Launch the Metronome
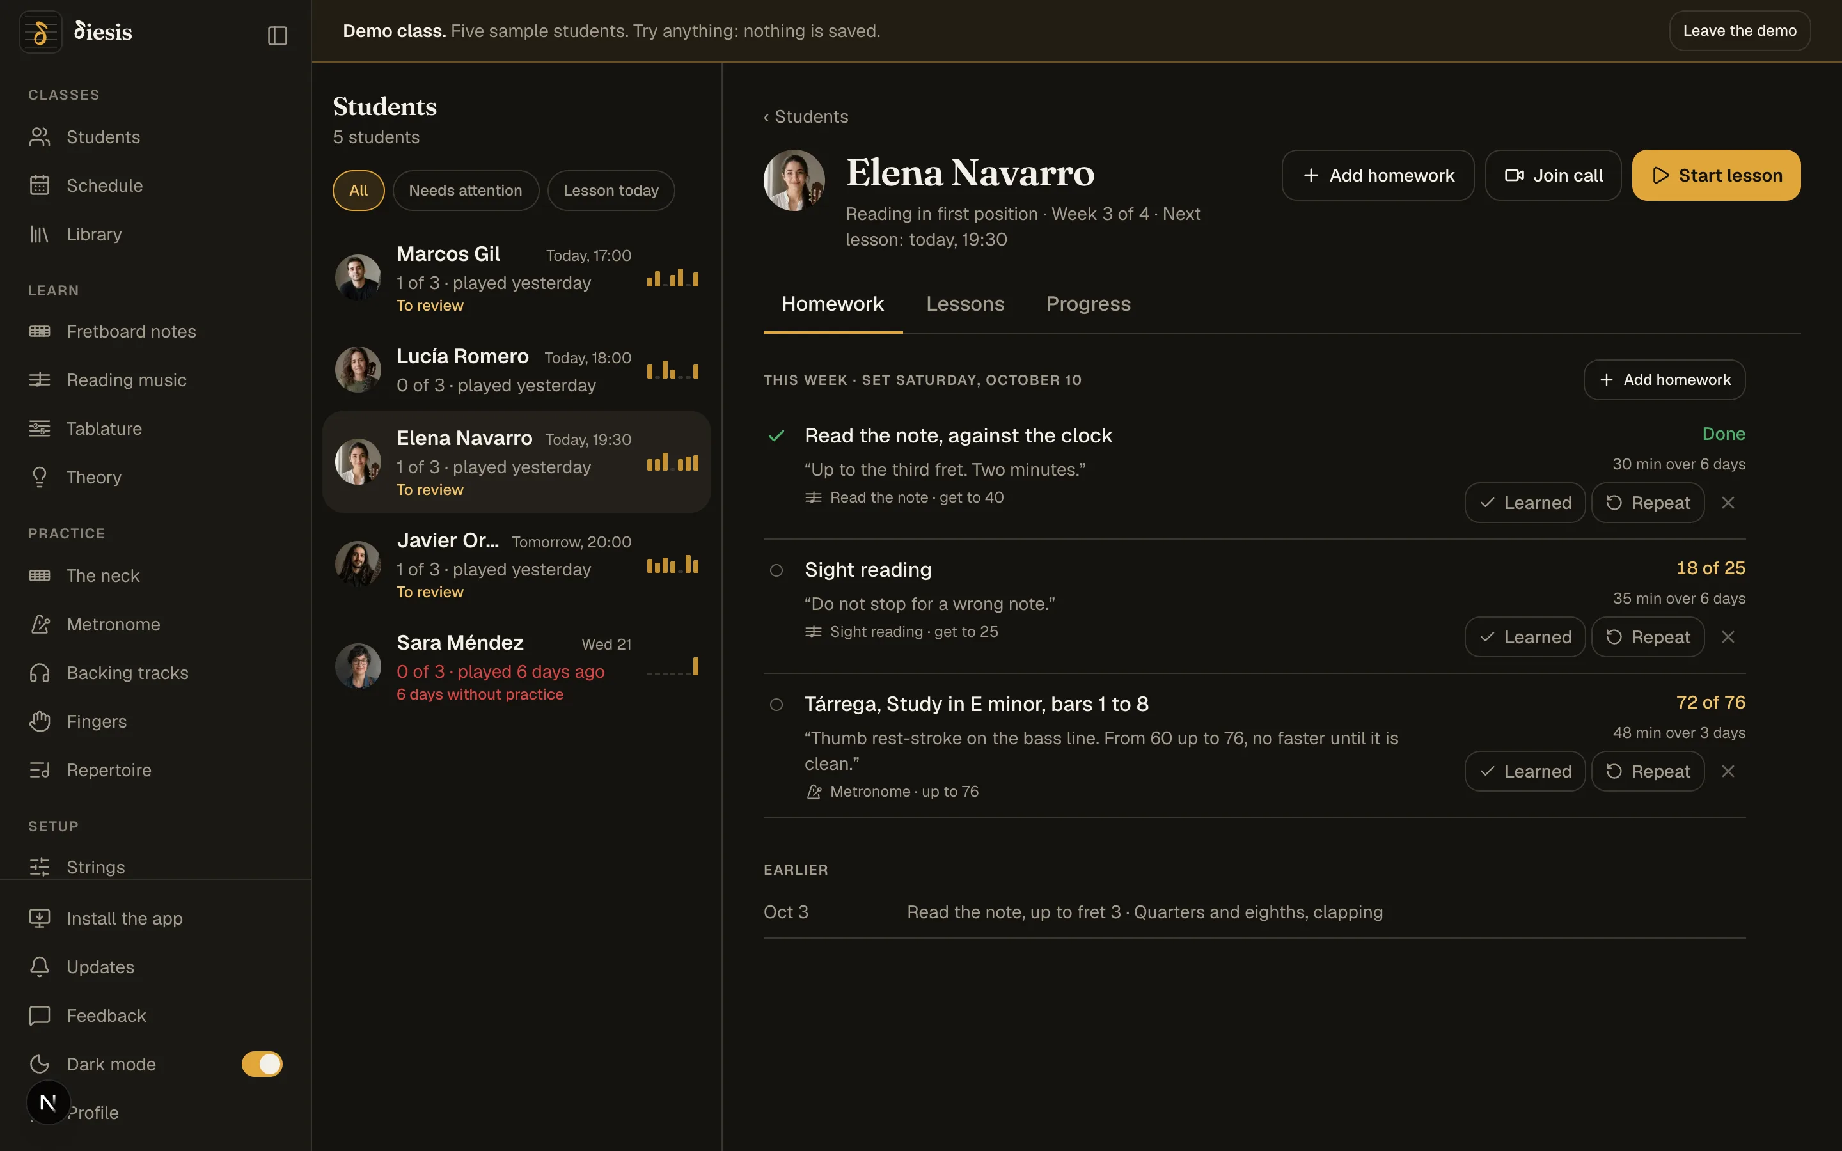The width and height of the screenshot is (1842, 1151). [x=155, y=624]
